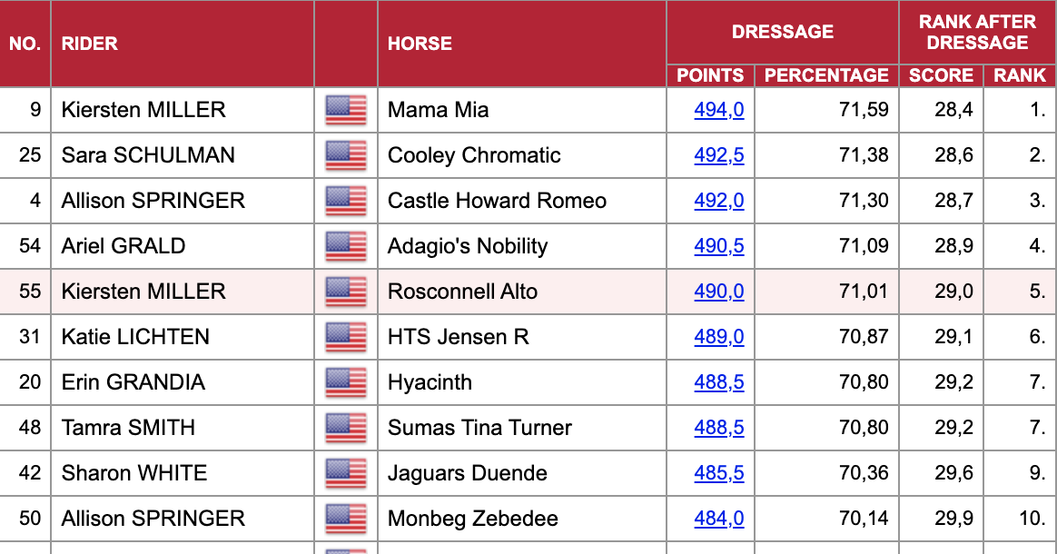The width and height of the screenshot is (1057, 554).
Task: Click the US flag beside Mama Mia
Action: coord(346,110)
